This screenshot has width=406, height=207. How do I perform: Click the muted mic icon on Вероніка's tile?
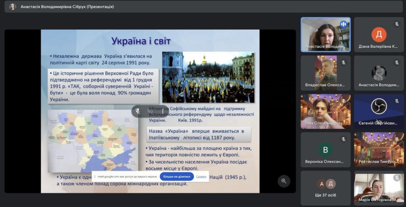click(x=343, y=139)
